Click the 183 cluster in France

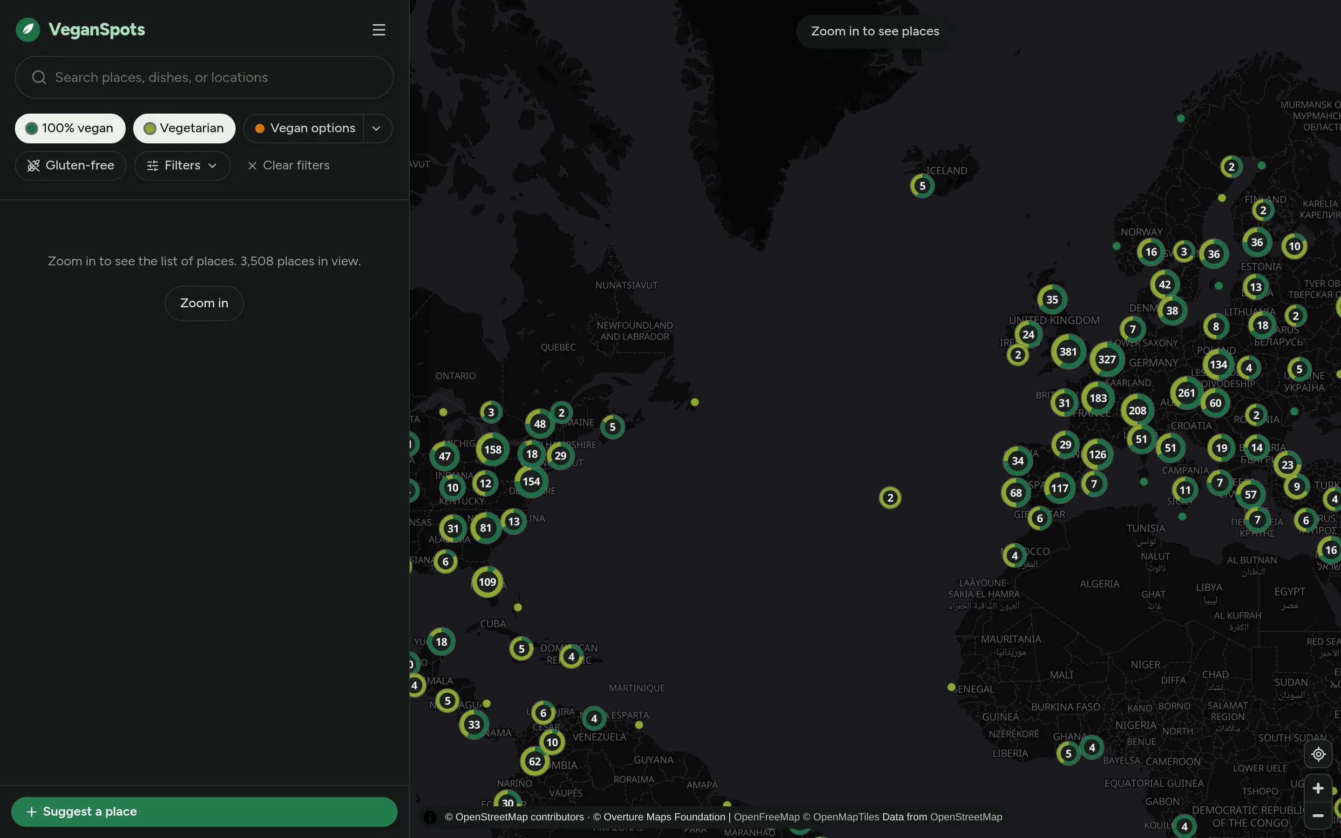1098,398
